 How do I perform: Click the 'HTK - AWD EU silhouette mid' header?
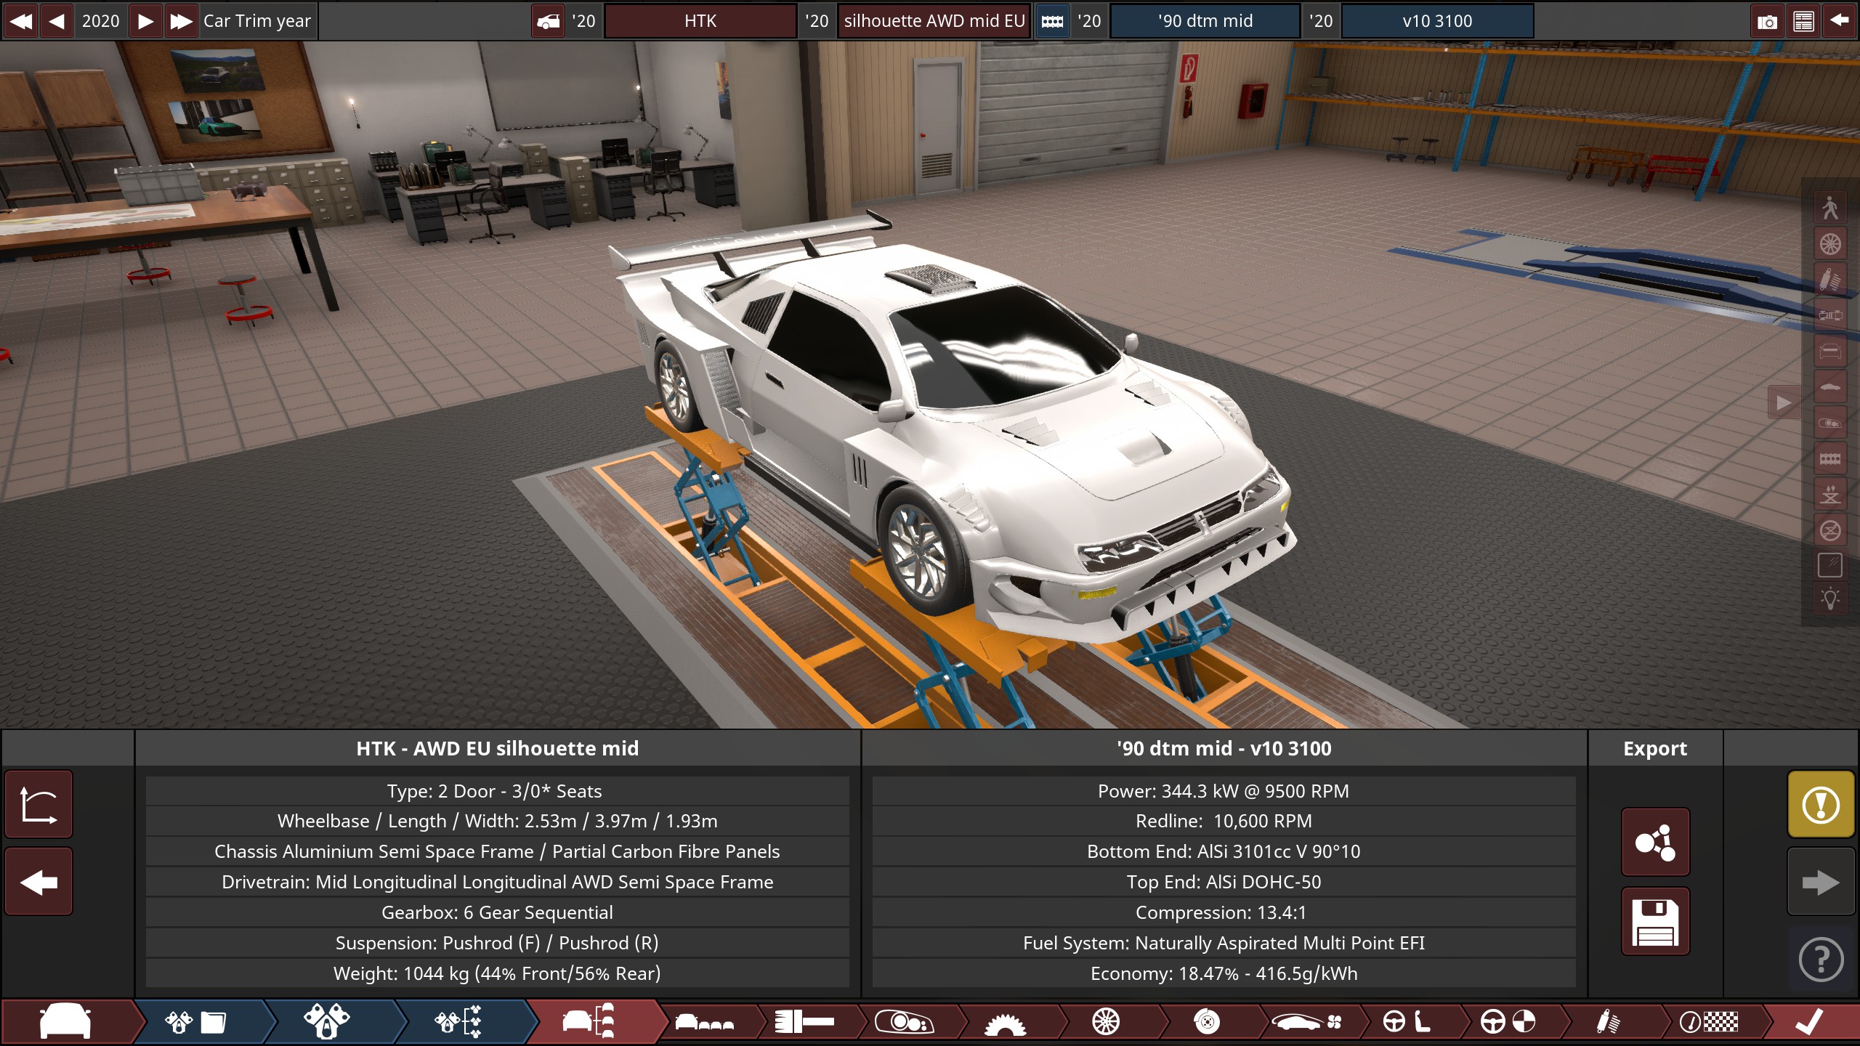coord(498,748)
